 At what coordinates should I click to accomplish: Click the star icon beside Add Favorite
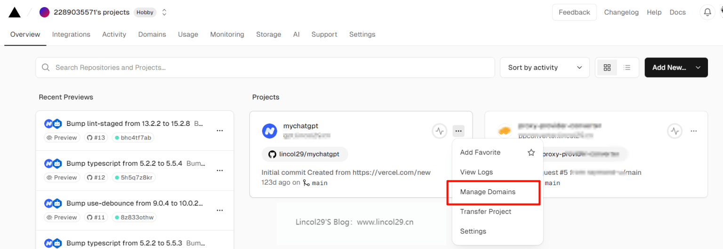click(531, 152)
